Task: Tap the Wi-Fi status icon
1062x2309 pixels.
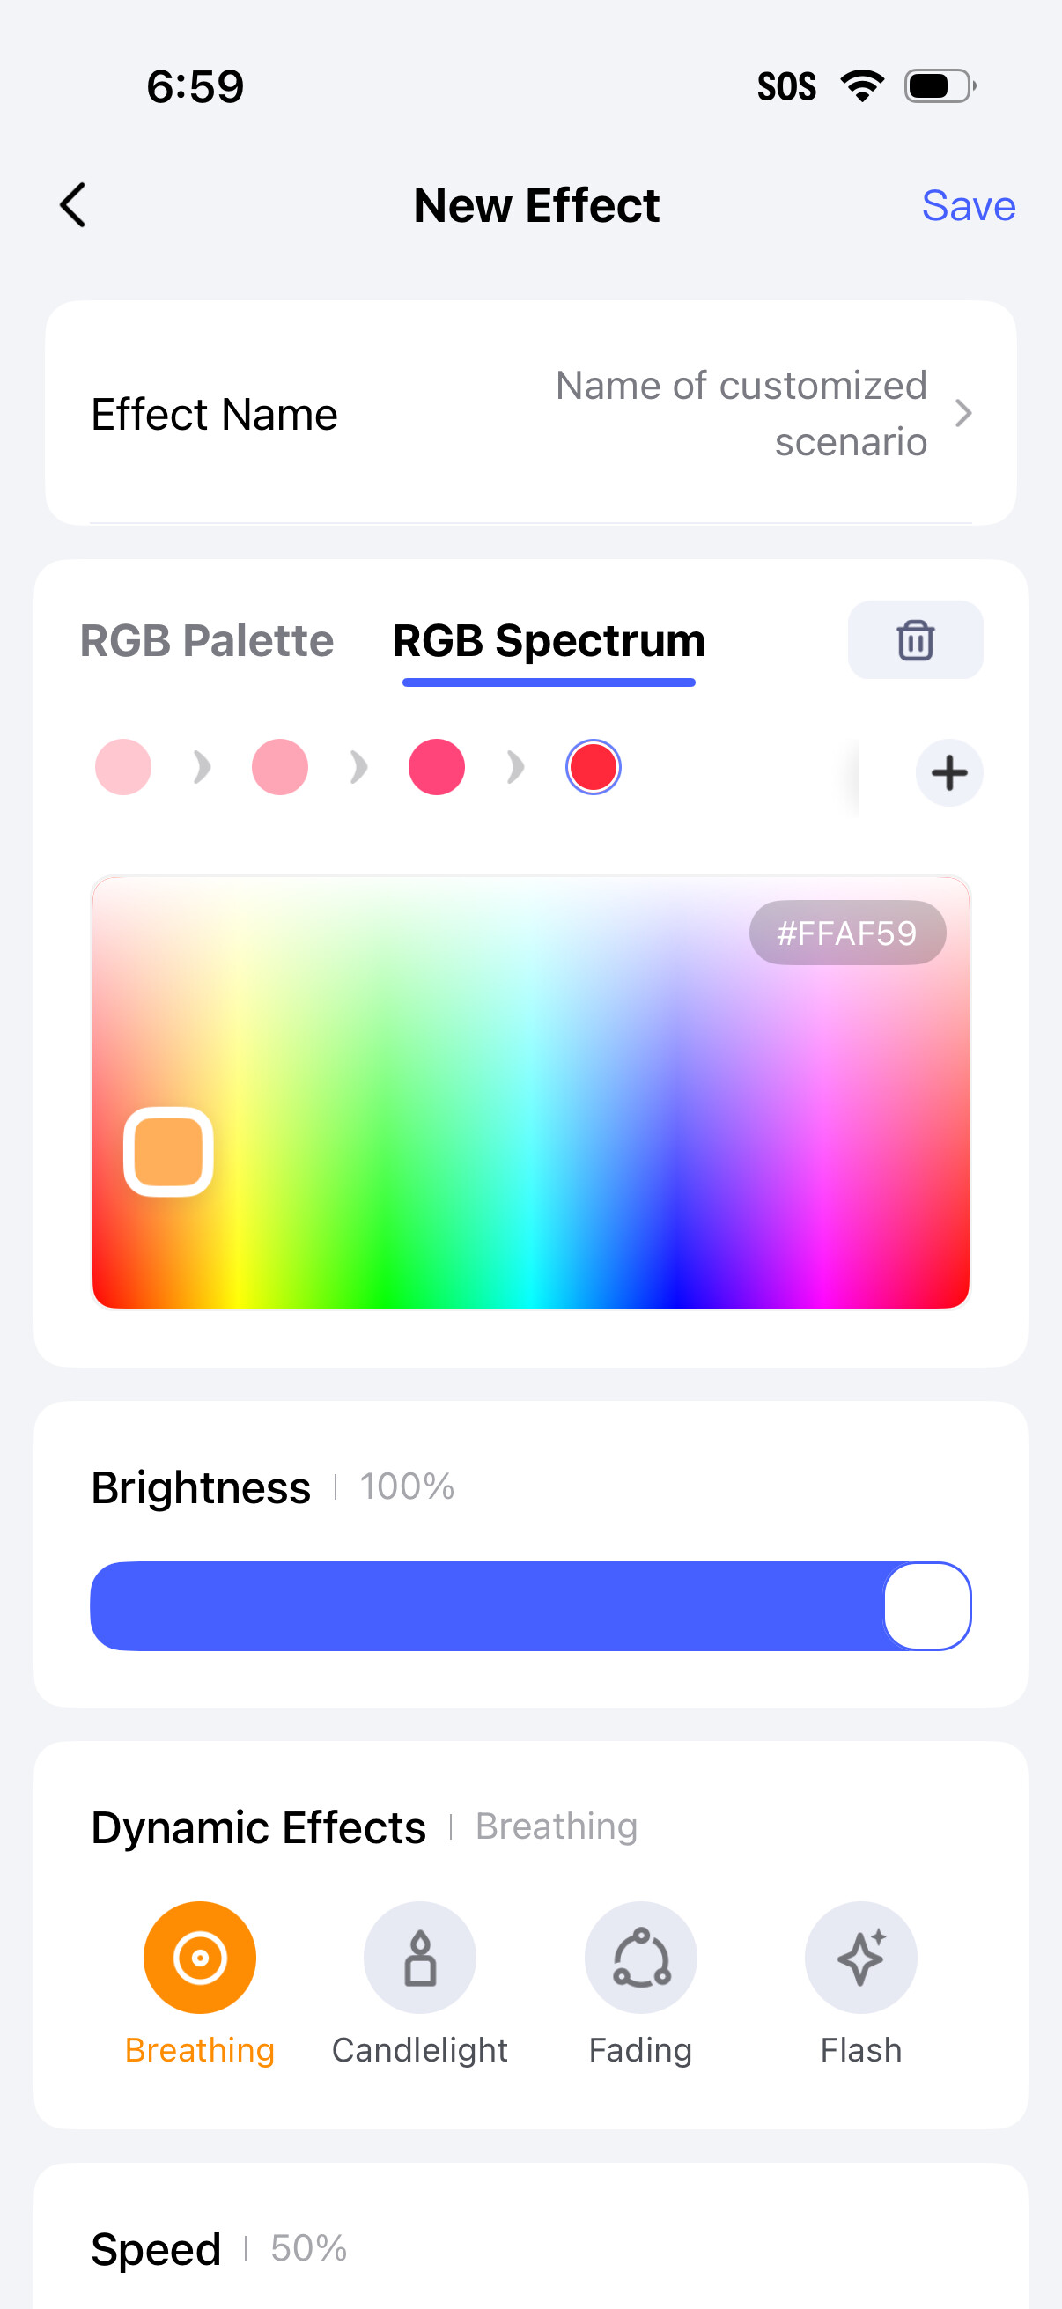Action: click(x=861, y=86)
